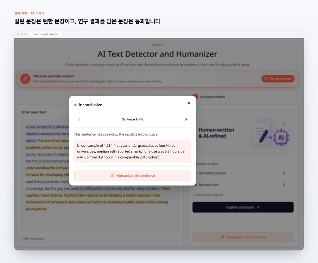Click the Humanize full document button
The width and height of the screenshot is (318, 263).
(x=243, y=237)
